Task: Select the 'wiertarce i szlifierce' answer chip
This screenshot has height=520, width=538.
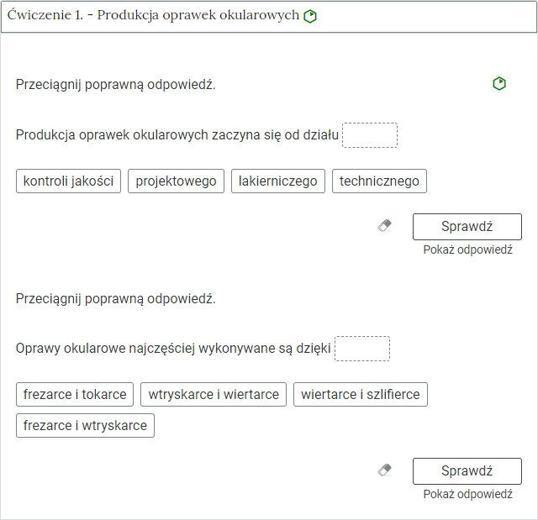Action: (360, 395)
